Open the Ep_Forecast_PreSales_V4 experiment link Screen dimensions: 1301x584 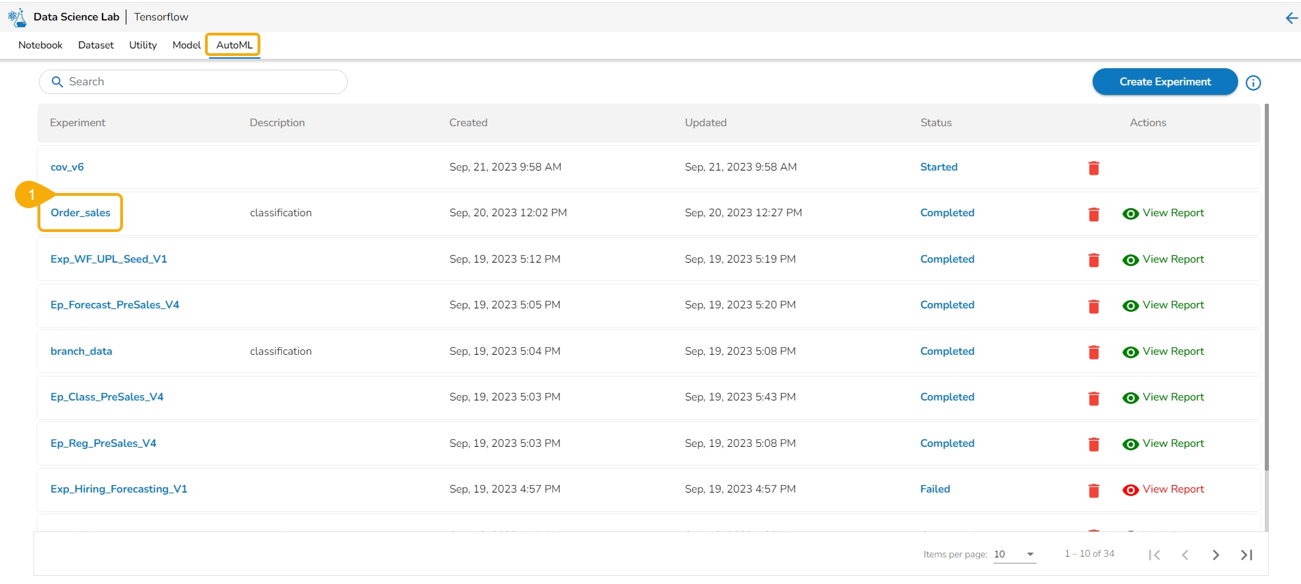tap(115, 305)
